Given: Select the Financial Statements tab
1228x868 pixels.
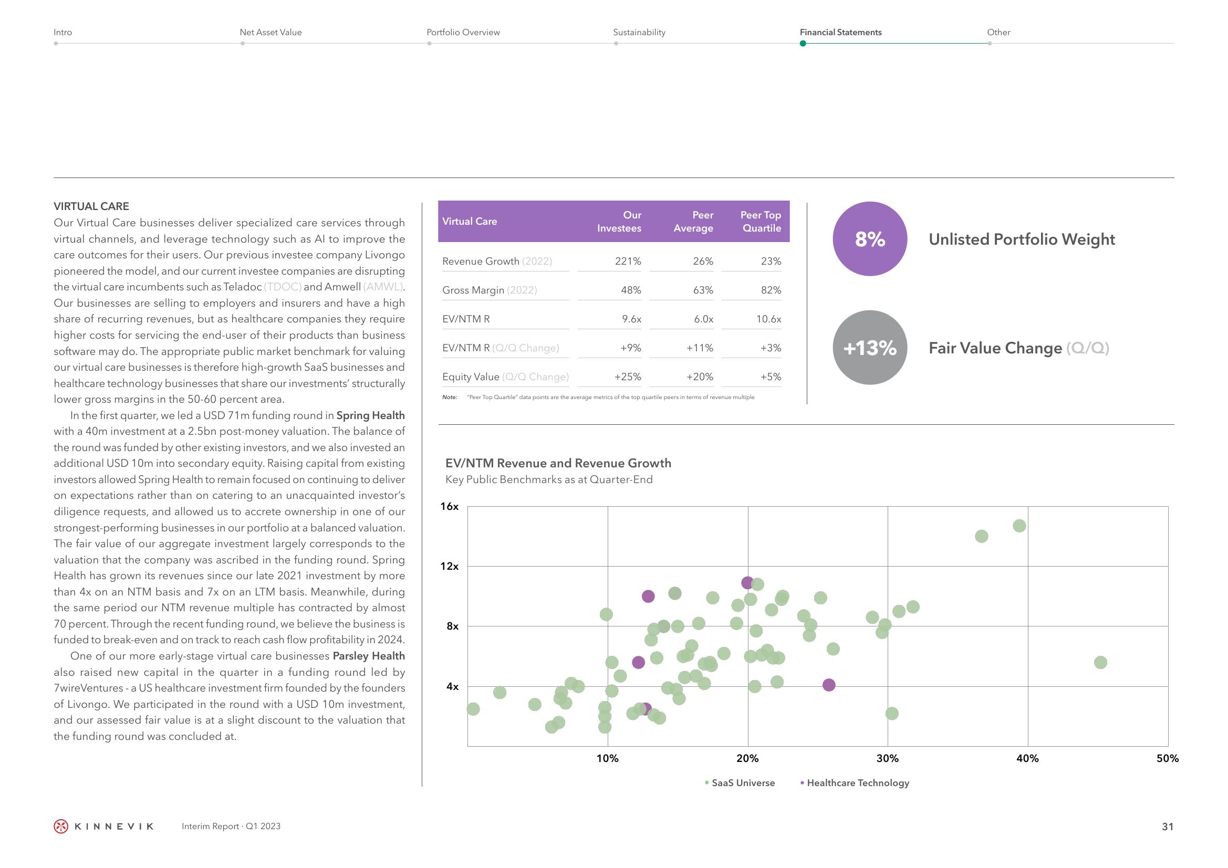Looking at the screenshot, I should pos(841,32).
